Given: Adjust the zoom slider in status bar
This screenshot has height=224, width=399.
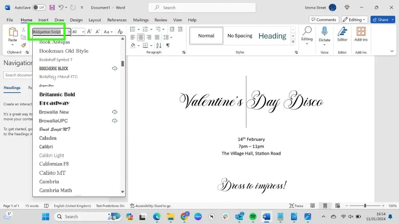Looking at the screenshot, I should [365, 206].
